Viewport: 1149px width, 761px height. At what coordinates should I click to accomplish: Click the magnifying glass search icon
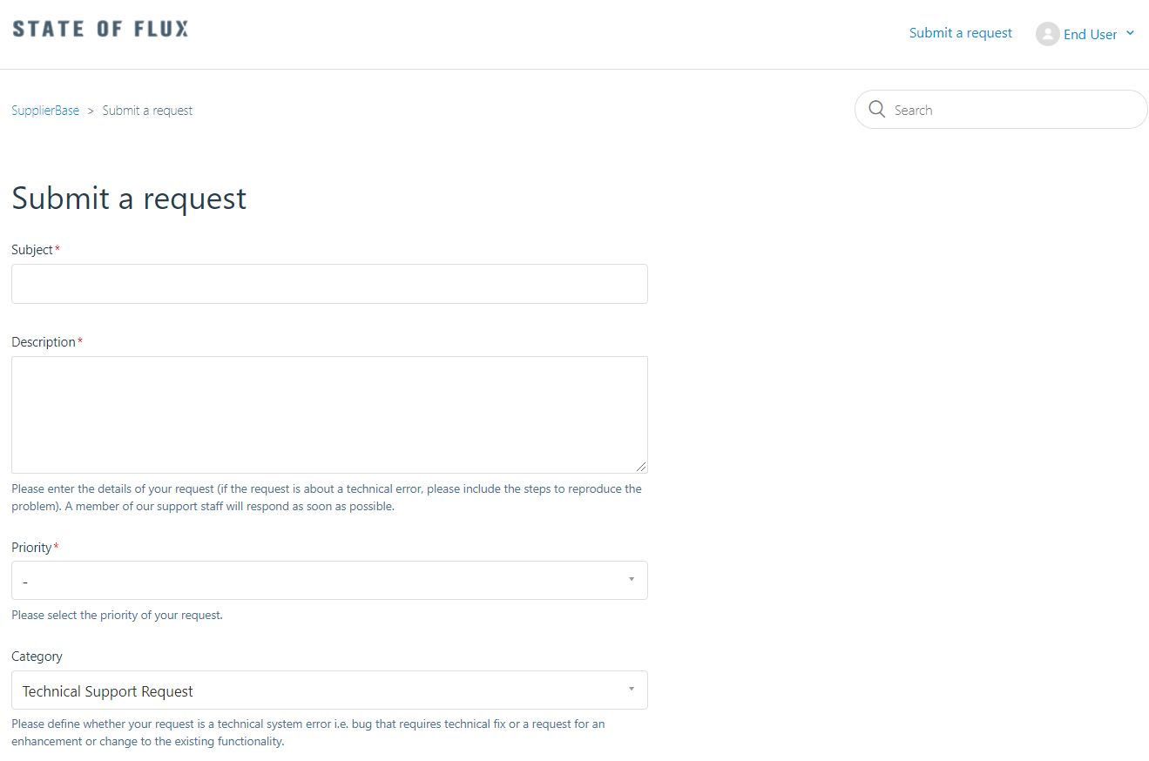coord(876,110)
